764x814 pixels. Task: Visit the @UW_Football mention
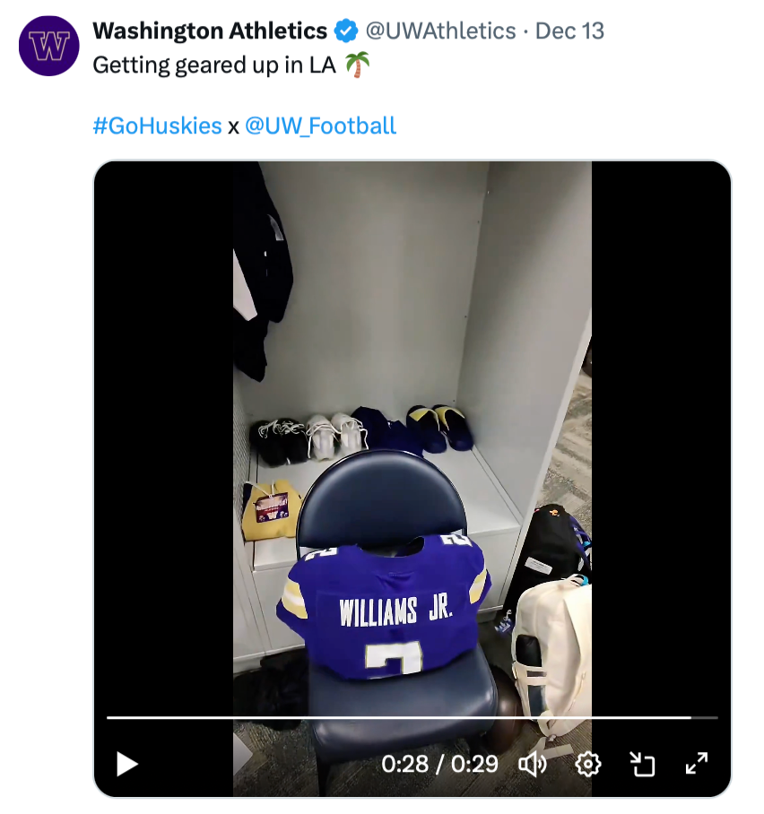tap(320, 126)
